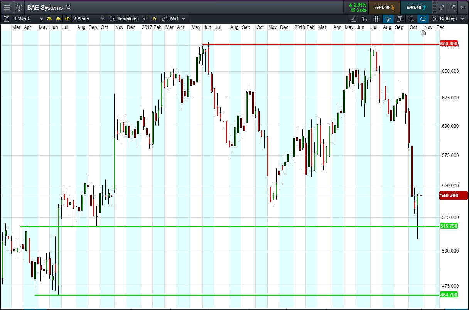Image resolution: width=469 pixels, height=310 pixels.
Task: Click the time axis scroll marker
Action: [x=423, y=32]
